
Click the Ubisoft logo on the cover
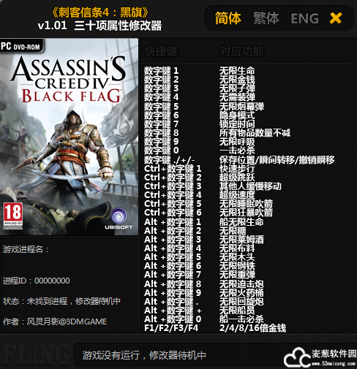click(119, 218)
